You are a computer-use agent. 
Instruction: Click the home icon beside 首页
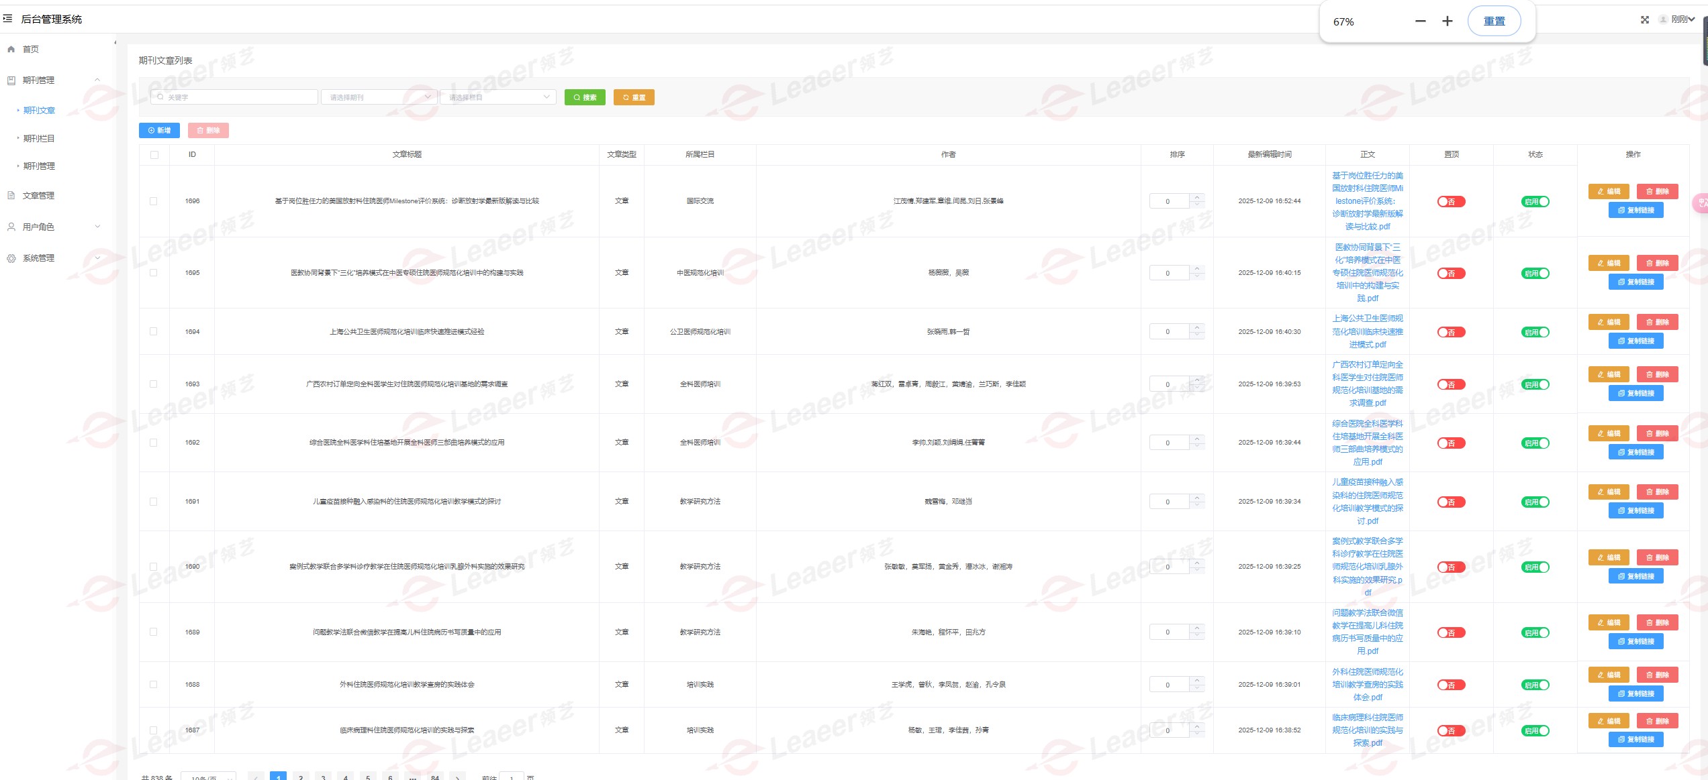tap(11, 49)
